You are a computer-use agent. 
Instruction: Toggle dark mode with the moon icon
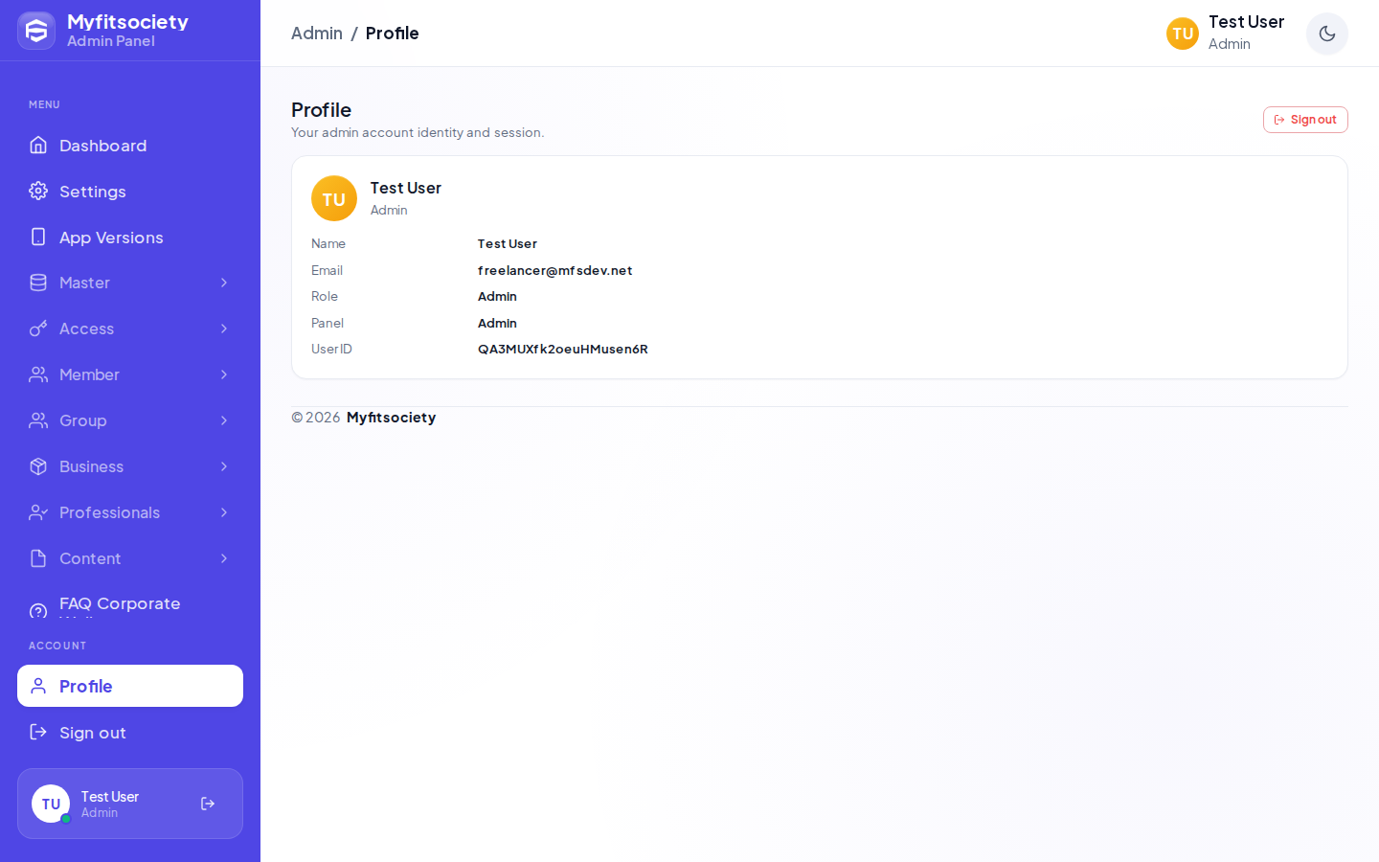click(1326, 34)
